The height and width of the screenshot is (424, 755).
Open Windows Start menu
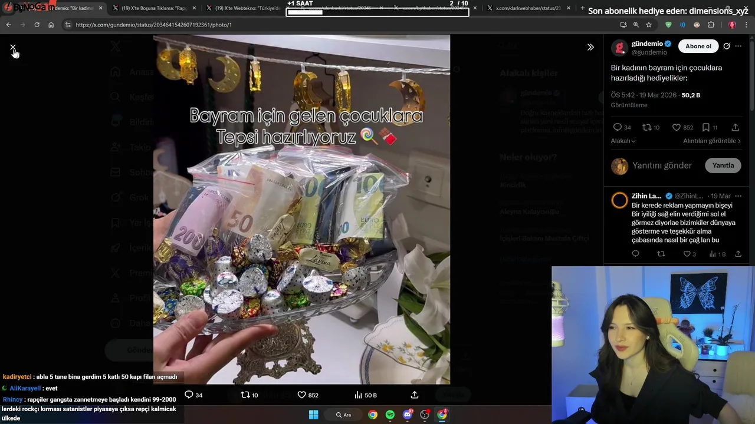coord(313,415)
